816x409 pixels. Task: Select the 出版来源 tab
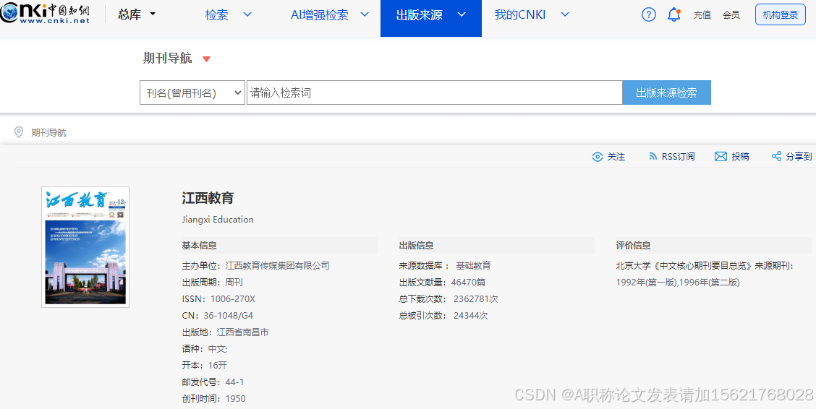[431, 18]
